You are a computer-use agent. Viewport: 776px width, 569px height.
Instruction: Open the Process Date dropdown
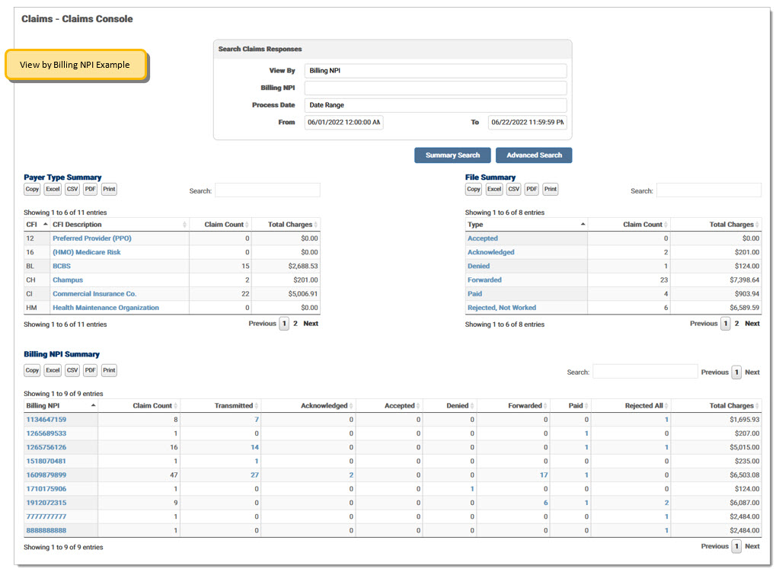(x=436, y=105)
